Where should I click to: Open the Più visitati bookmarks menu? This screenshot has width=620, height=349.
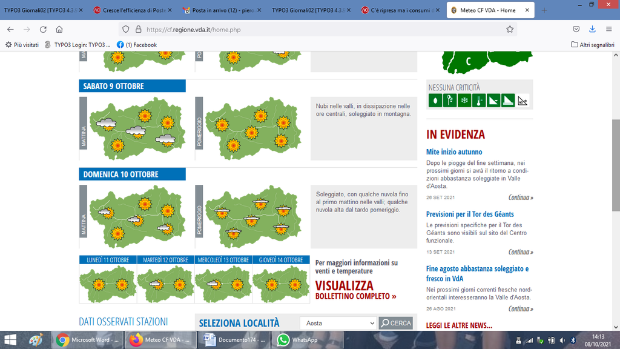[22, 45]
